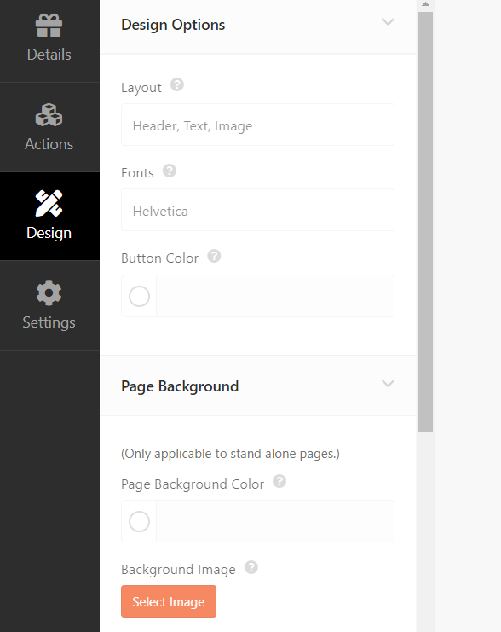Click the Select Image button
Screen dimensions: 501x632
[169, 601]
